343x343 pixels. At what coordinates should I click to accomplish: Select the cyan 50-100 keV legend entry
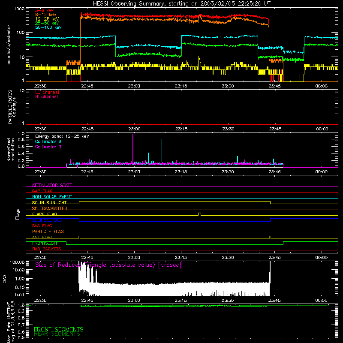[x=48, y=27]
